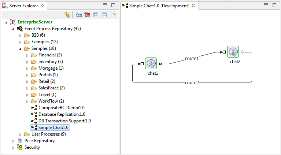Expand the User Processes folder
This screenshot has height=155, width=281.
coord(21,134)
